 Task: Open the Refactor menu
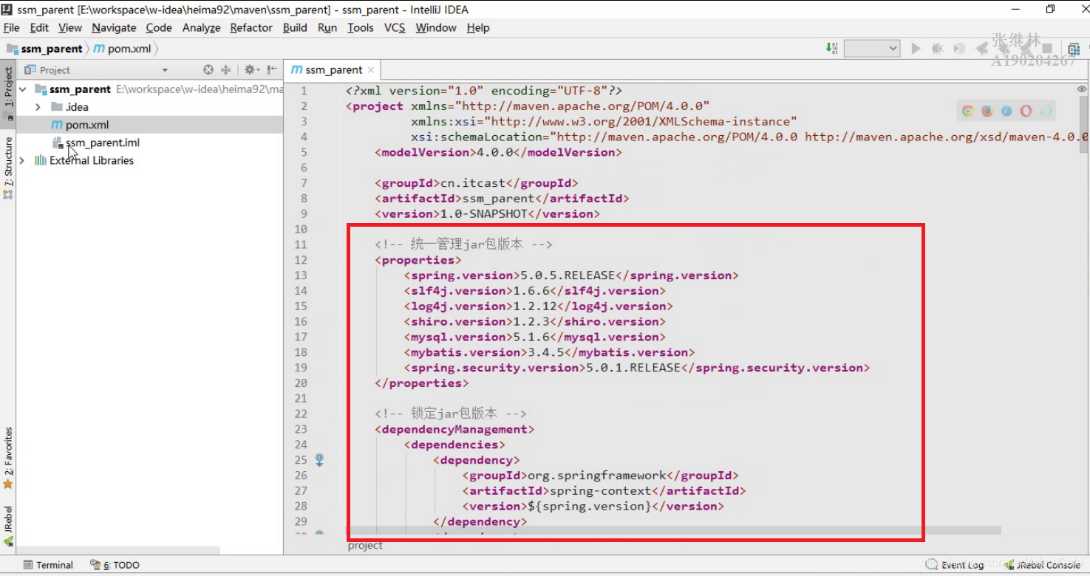(251, 27)
